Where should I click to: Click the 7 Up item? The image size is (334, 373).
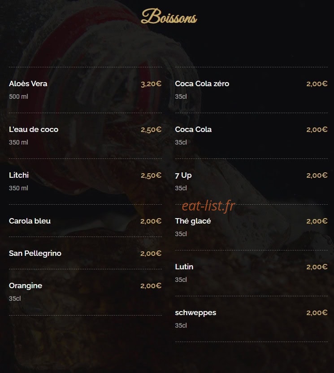tap(183, 176)
